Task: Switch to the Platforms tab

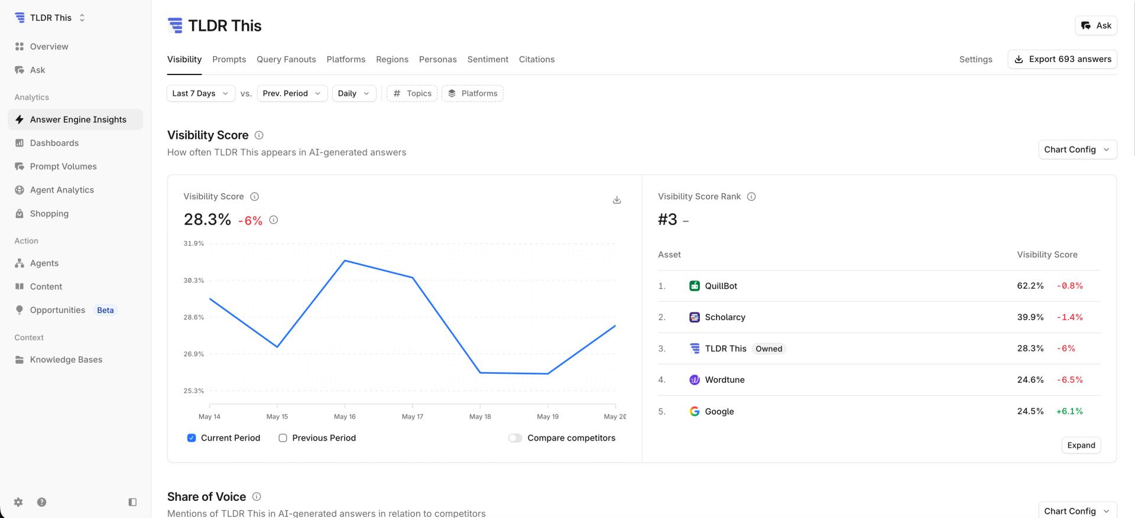Action: click(x=346, y=60)
